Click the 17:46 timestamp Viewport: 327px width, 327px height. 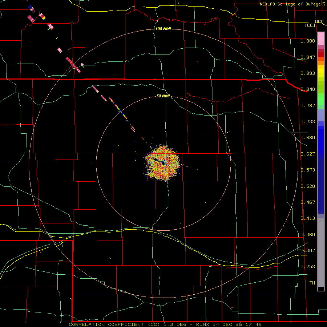(253, 324)
